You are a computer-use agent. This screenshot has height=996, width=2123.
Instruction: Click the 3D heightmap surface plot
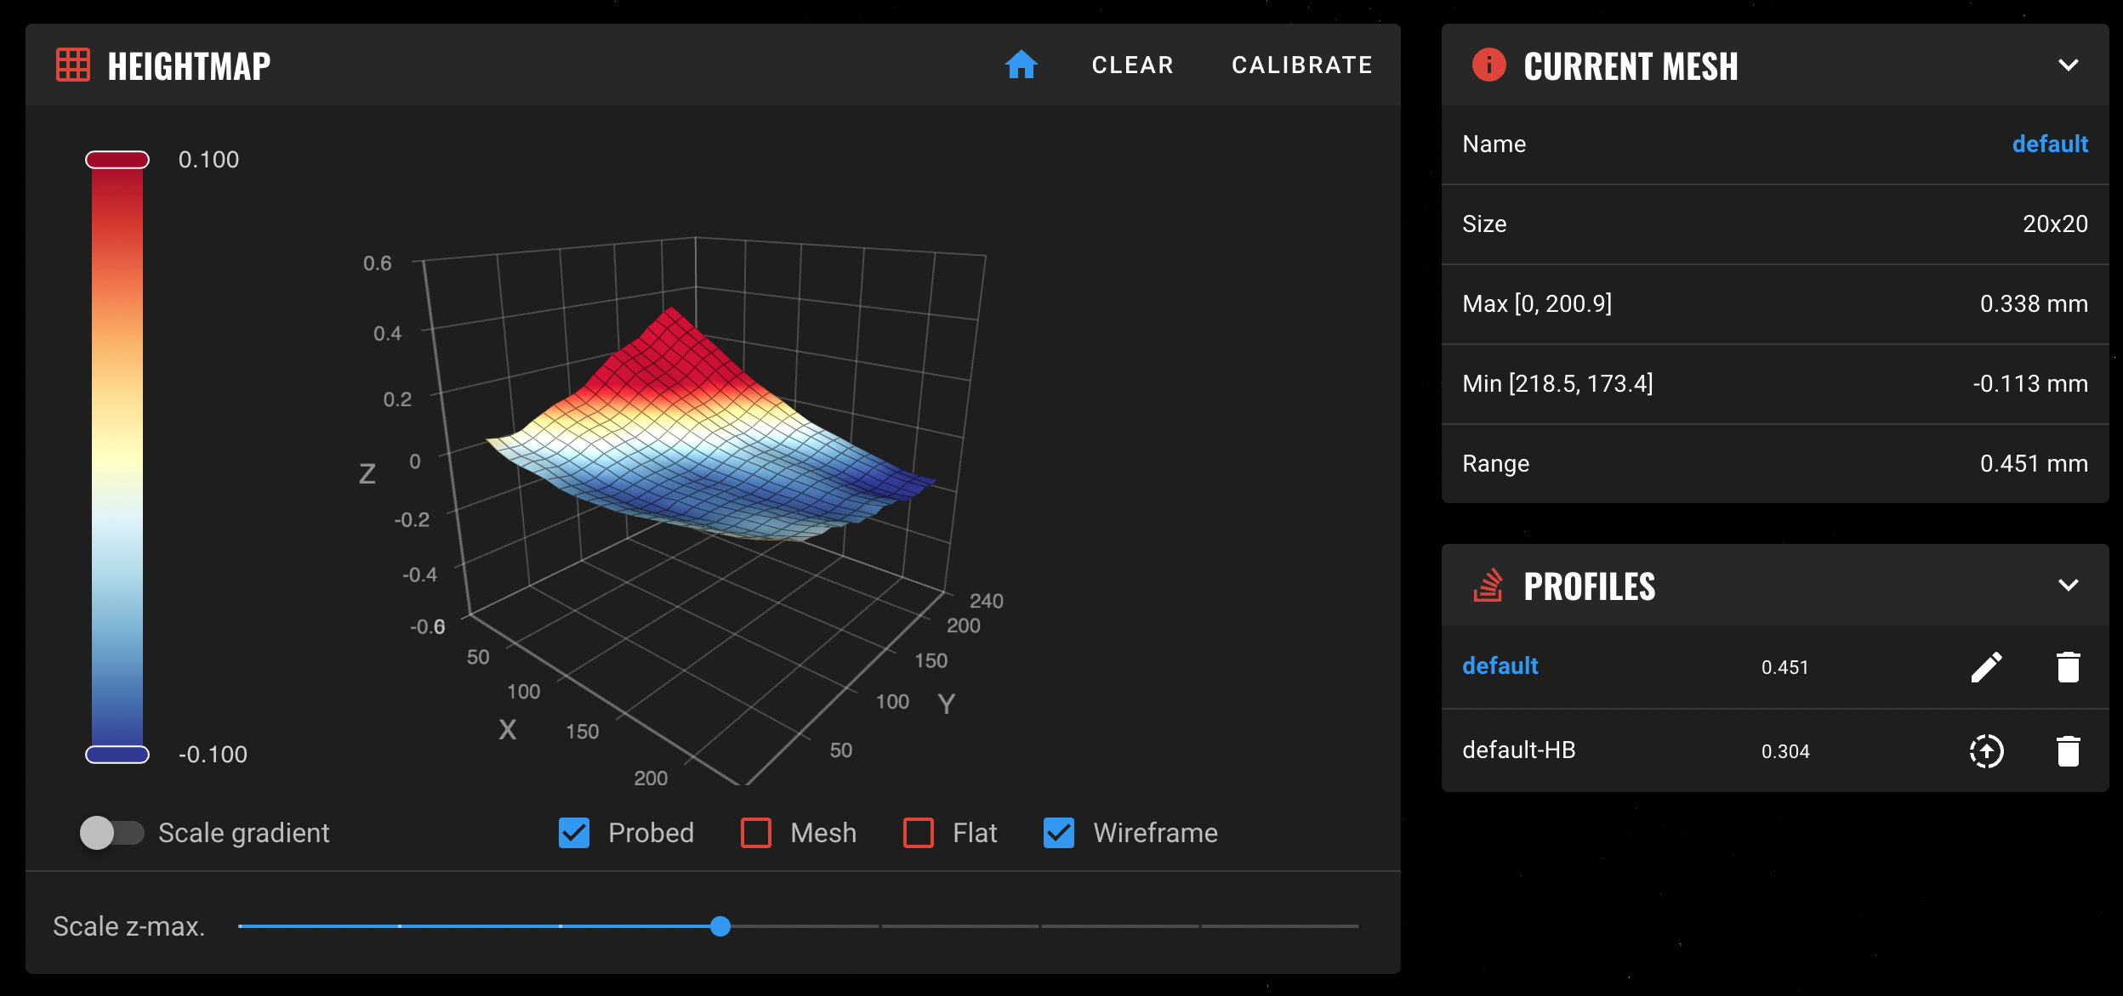710,425
